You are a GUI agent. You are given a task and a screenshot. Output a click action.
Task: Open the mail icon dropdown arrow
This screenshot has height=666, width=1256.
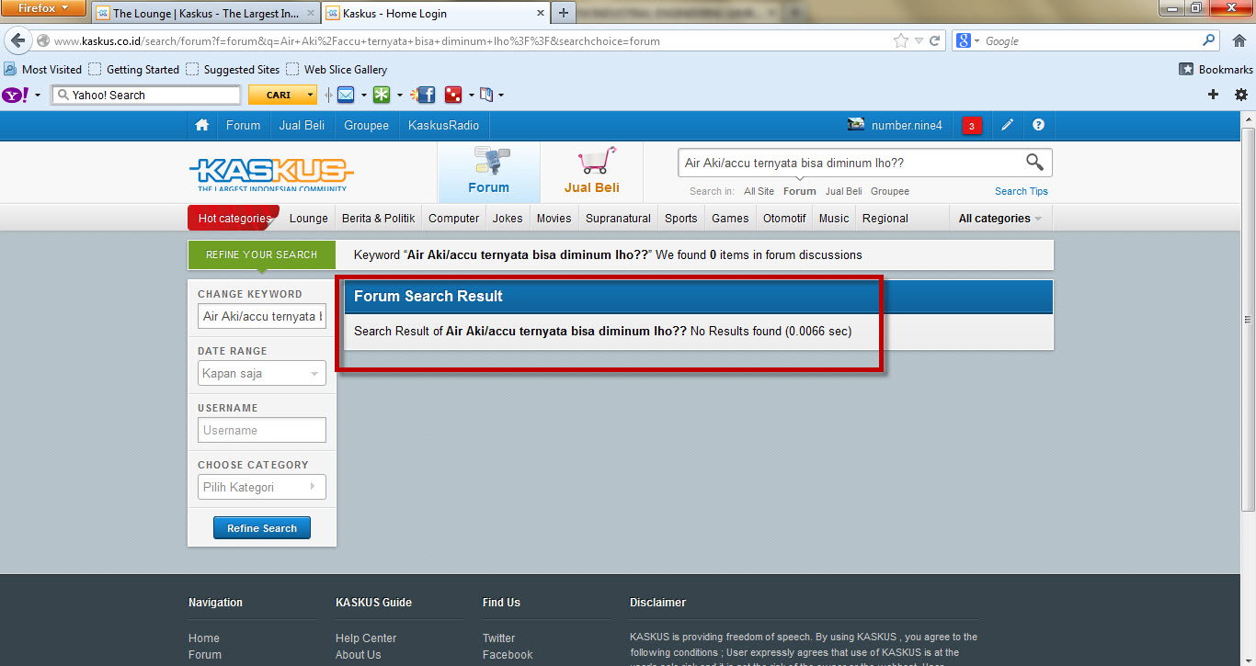point(364,96)
